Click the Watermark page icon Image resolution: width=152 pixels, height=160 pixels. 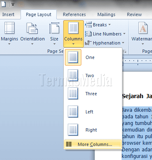pos(143,28)
